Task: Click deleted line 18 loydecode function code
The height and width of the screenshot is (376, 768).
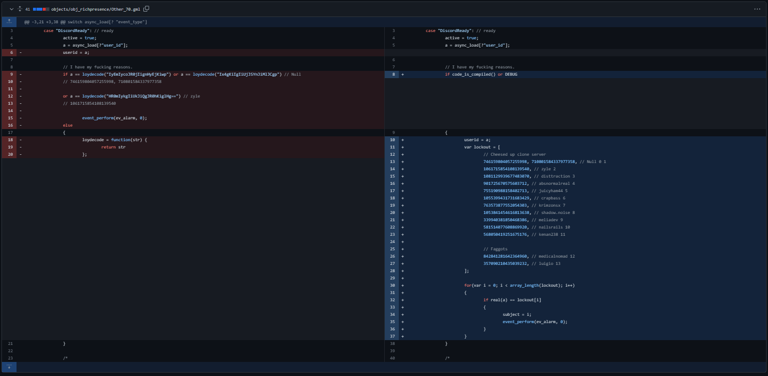Action: tap(114, 140)
